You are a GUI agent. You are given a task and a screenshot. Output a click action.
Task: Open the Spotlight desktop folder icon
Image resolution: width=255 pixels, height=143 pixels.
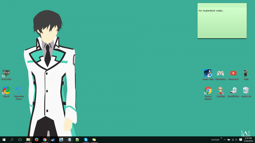[x=221, y=90]
